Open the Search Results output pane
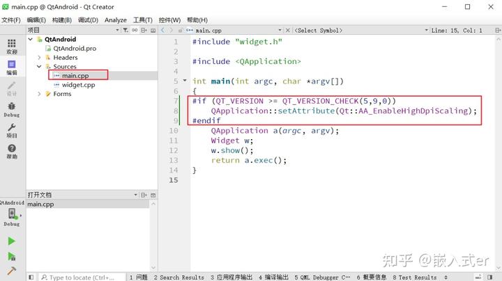The width and height of the screenshot is (502, 281). coord(179,277)
